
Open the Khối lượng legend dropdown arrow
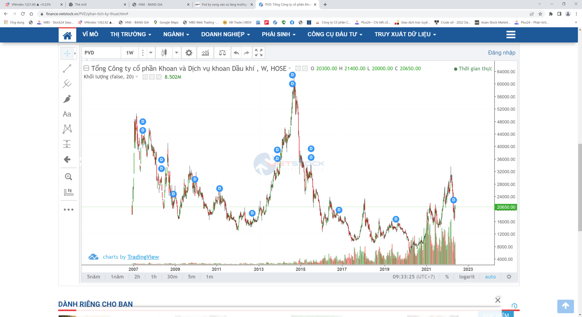point(137,77)
